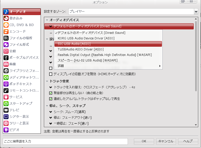The width and height of the screenshot is (201, 148).
Task: Uncheck 無音部分は再生しない checkbox
Action: coord(51,93)
